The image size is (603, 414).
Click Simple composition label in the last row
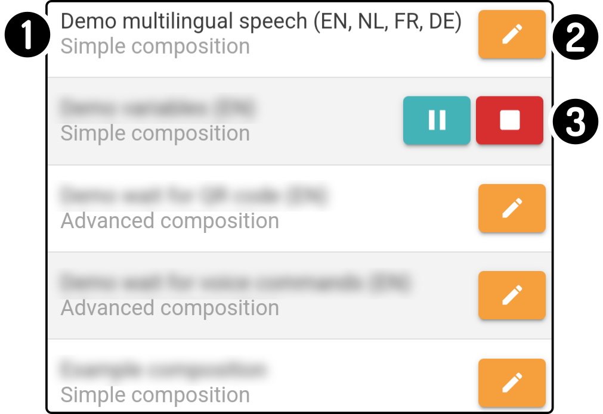pyautogui.click(x=155, y=395)
